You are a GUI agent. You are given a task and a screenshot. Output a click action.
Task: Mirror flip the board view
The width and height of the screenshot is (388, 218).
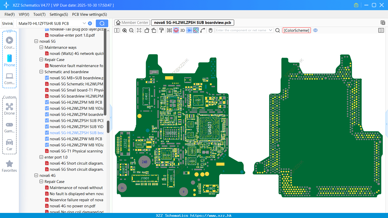click(x=169, y=30)
